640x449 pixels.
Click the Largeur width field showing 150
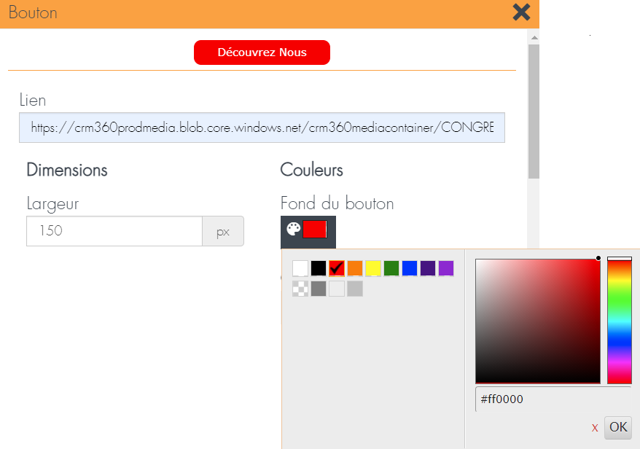pyautogui.click(x=114, y=231)
